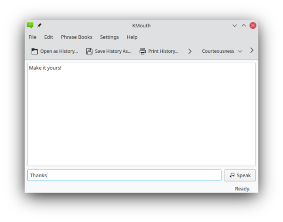Select the "Make it yours!" history entry
Screen dimensions: 283x222
(x=45, y=68)
